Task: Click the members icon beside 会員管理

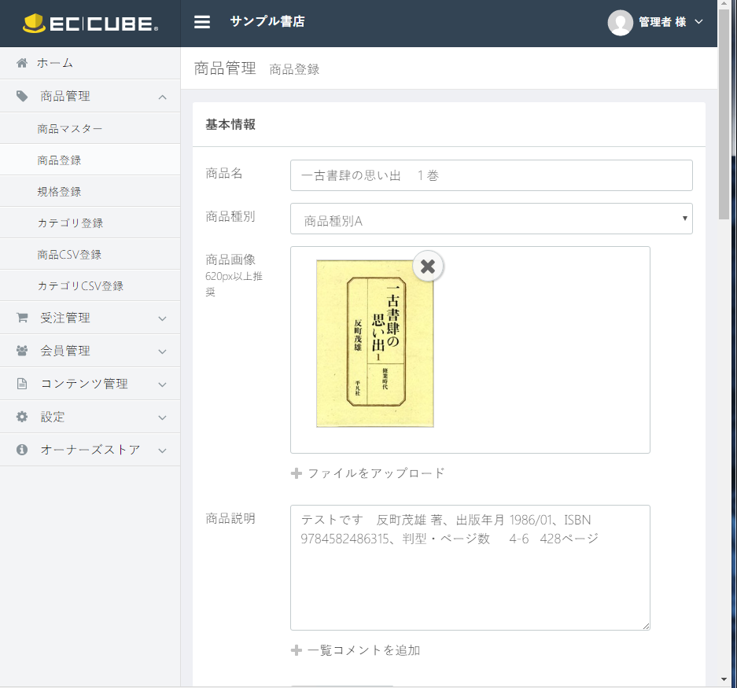Action: 21,351
